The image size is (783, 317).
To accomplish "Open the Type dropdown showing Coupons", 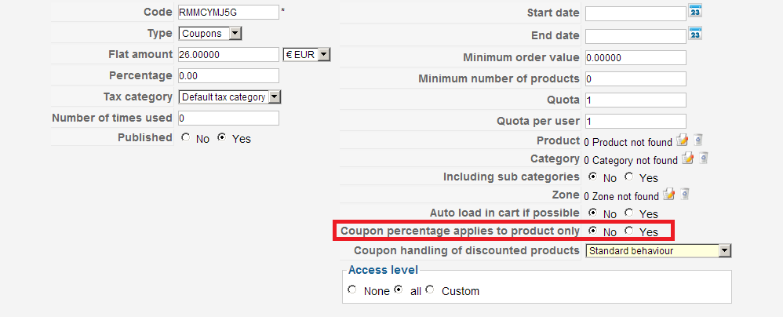I will (210, 33).
